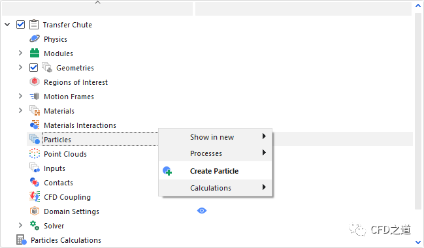Screen dimensions: 424x248
Task: Click the Contacts collision icon
Action: pos(35,182)
